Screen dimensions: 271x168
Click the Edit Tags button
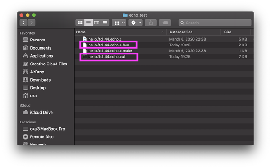165,23
